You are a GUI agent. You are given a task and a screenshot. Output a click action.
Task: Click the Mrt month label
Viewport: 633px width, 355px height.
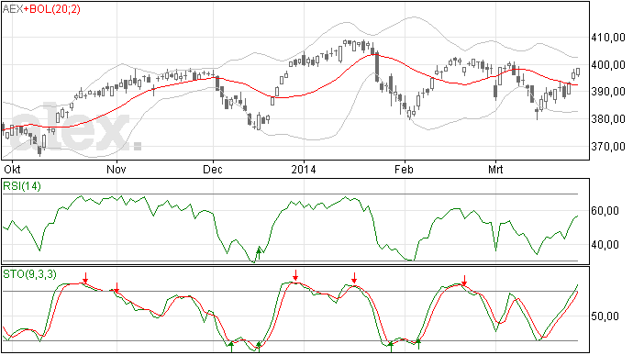[x=495, y=169]
